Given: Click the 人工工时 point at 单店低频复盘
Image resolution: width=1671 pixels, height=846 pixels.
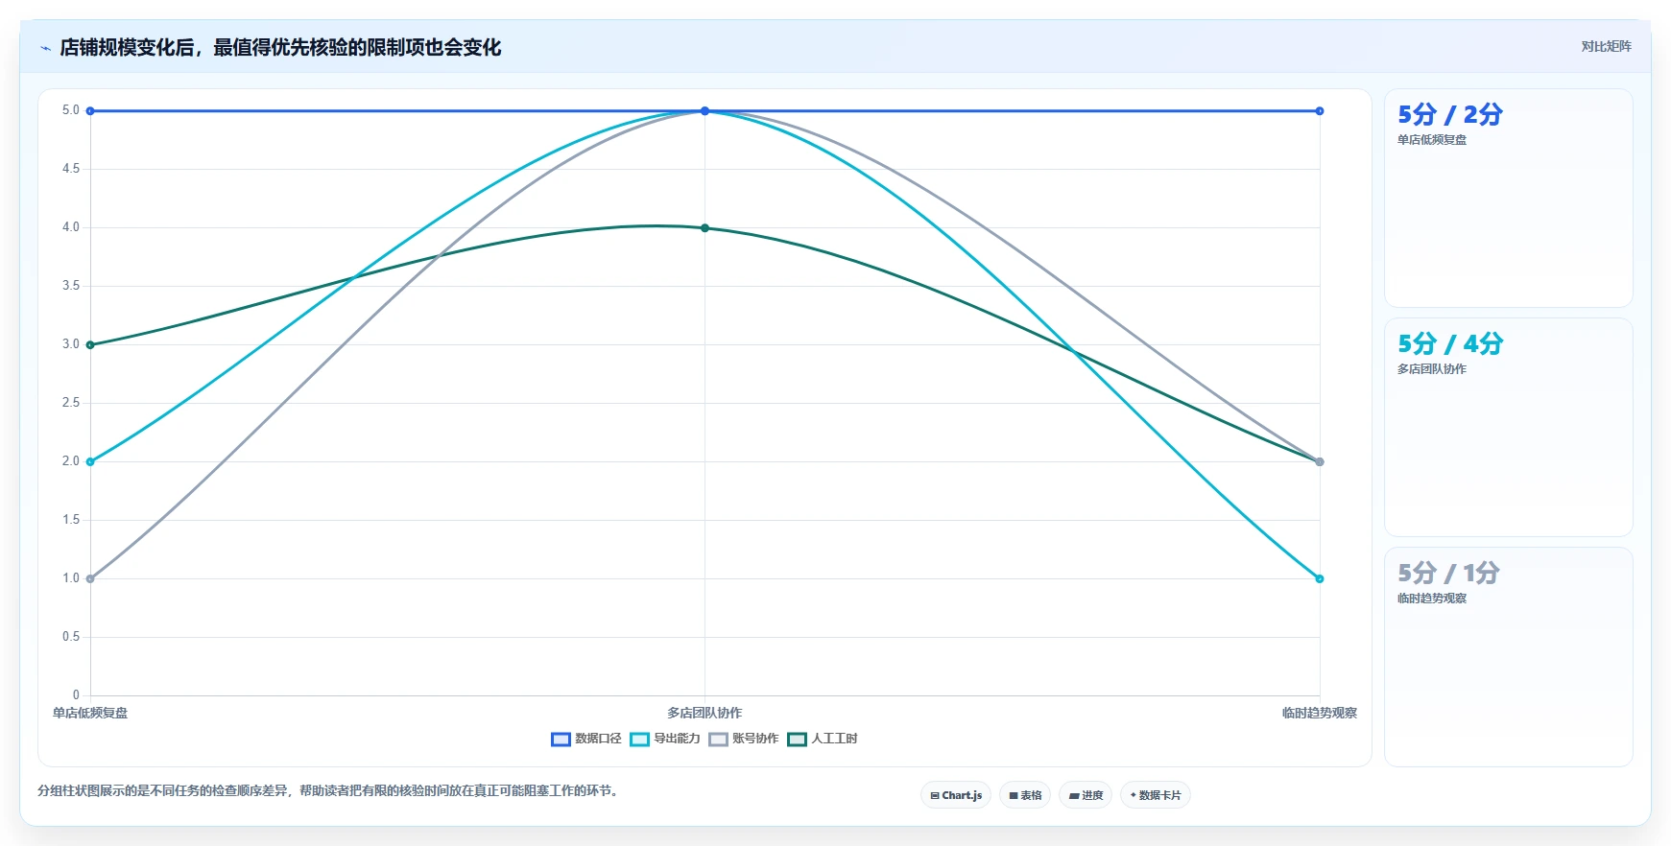Looking at the screenshot, I should (90, 345).
